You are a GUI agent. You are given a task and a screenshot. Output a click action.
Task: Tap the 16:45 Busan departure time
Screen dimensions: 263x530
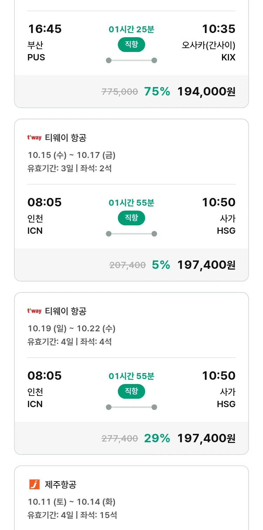coord(45,29)
